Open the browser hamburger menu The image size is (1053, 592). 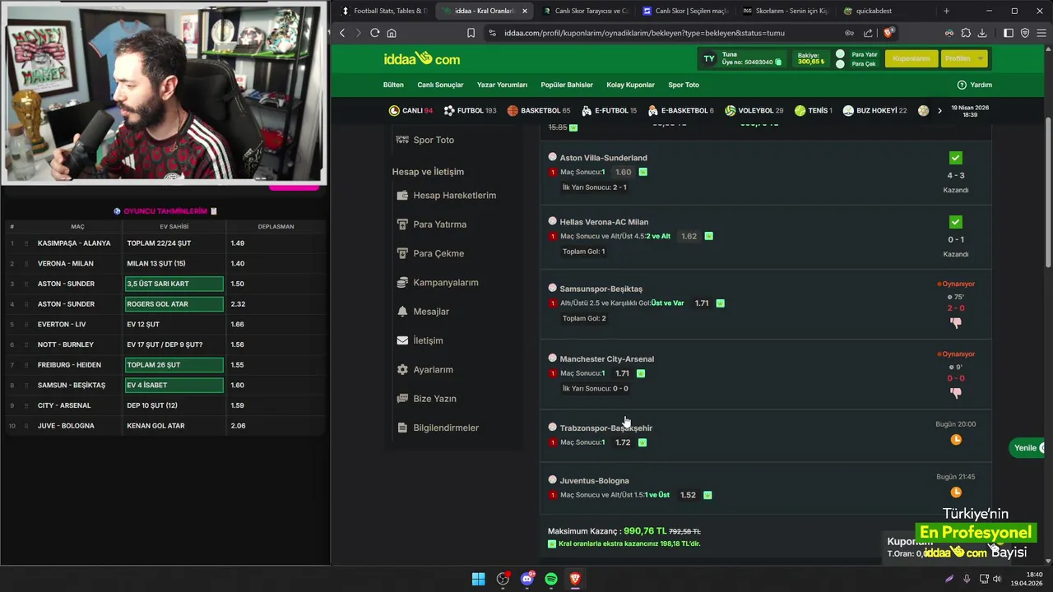pyautogui.click(x=1041, y=33)
